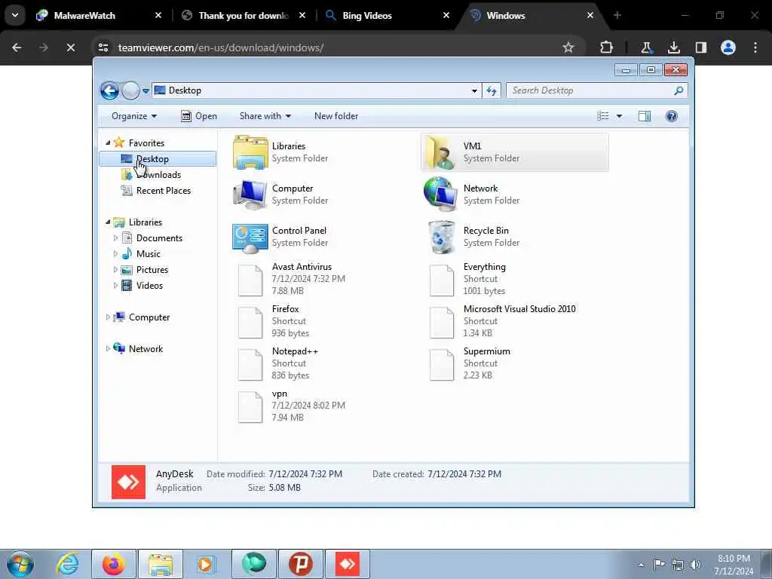The height and width of the screenshot is (579, 772).
Task: Expand the Music library node
Action: coord(115,254)
